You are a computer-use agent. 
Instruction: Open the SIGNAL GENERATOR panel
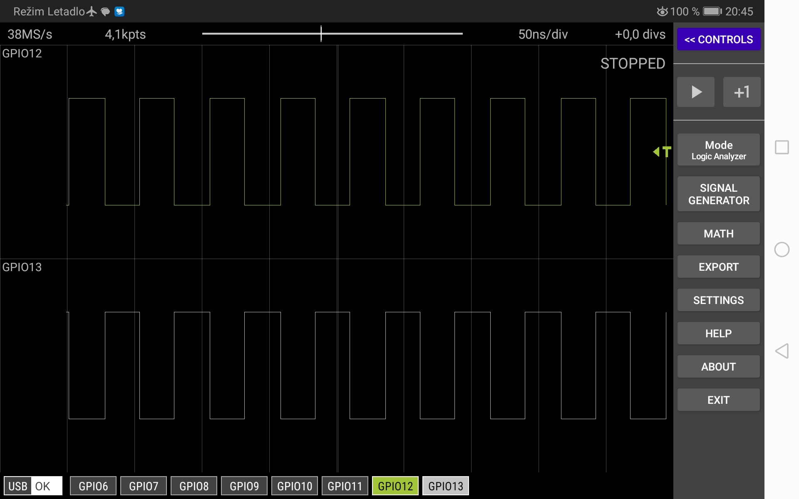[x=718, y=193]
